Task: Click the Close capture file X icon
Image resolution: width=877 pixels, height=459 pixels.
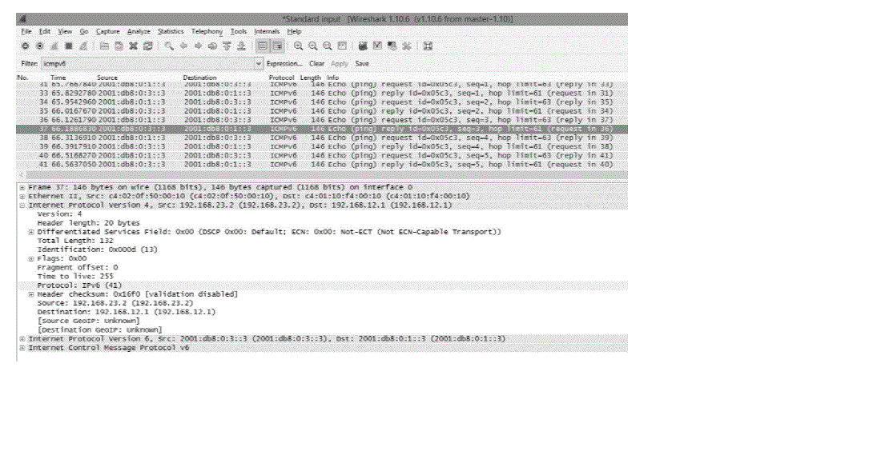Action: click(x=134, y=46)
